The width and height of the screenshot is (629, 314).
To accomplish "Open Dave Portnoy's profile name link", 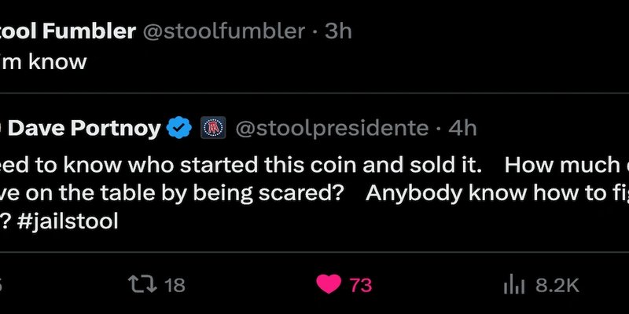I will [x=84, y=129].
